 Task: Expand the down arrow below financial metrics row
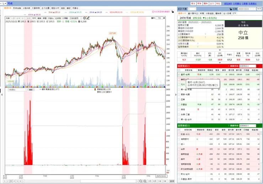click(220, 63)
